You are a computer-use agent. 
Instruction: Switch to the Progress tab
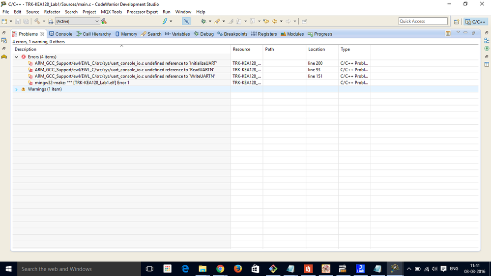(x=319, y=34)
